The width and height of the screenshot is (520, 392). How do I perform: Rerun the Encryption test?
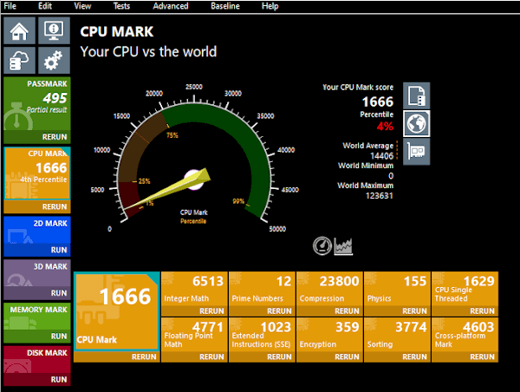pyautogui.click(x=329, y=356)
